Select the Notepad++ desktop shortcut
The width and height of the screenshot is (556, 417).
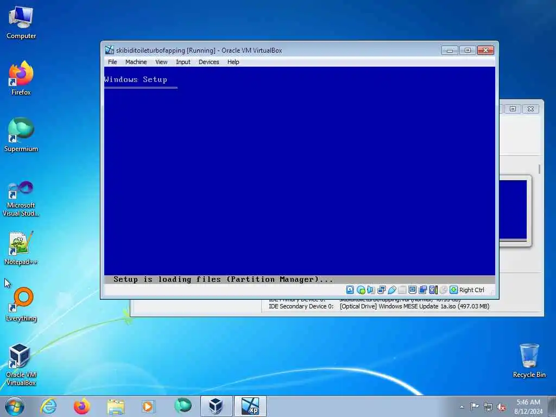click(x=21, y=248)
